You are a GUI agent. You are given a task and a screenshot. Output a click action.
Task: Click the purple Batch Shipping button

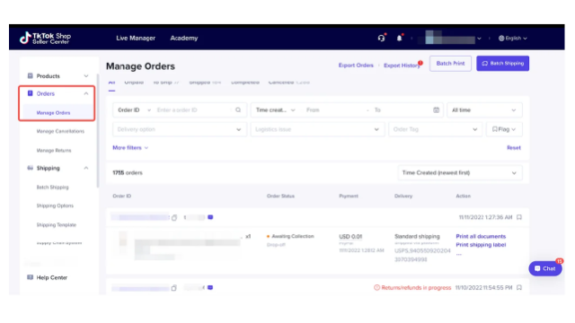pos(503,64)
